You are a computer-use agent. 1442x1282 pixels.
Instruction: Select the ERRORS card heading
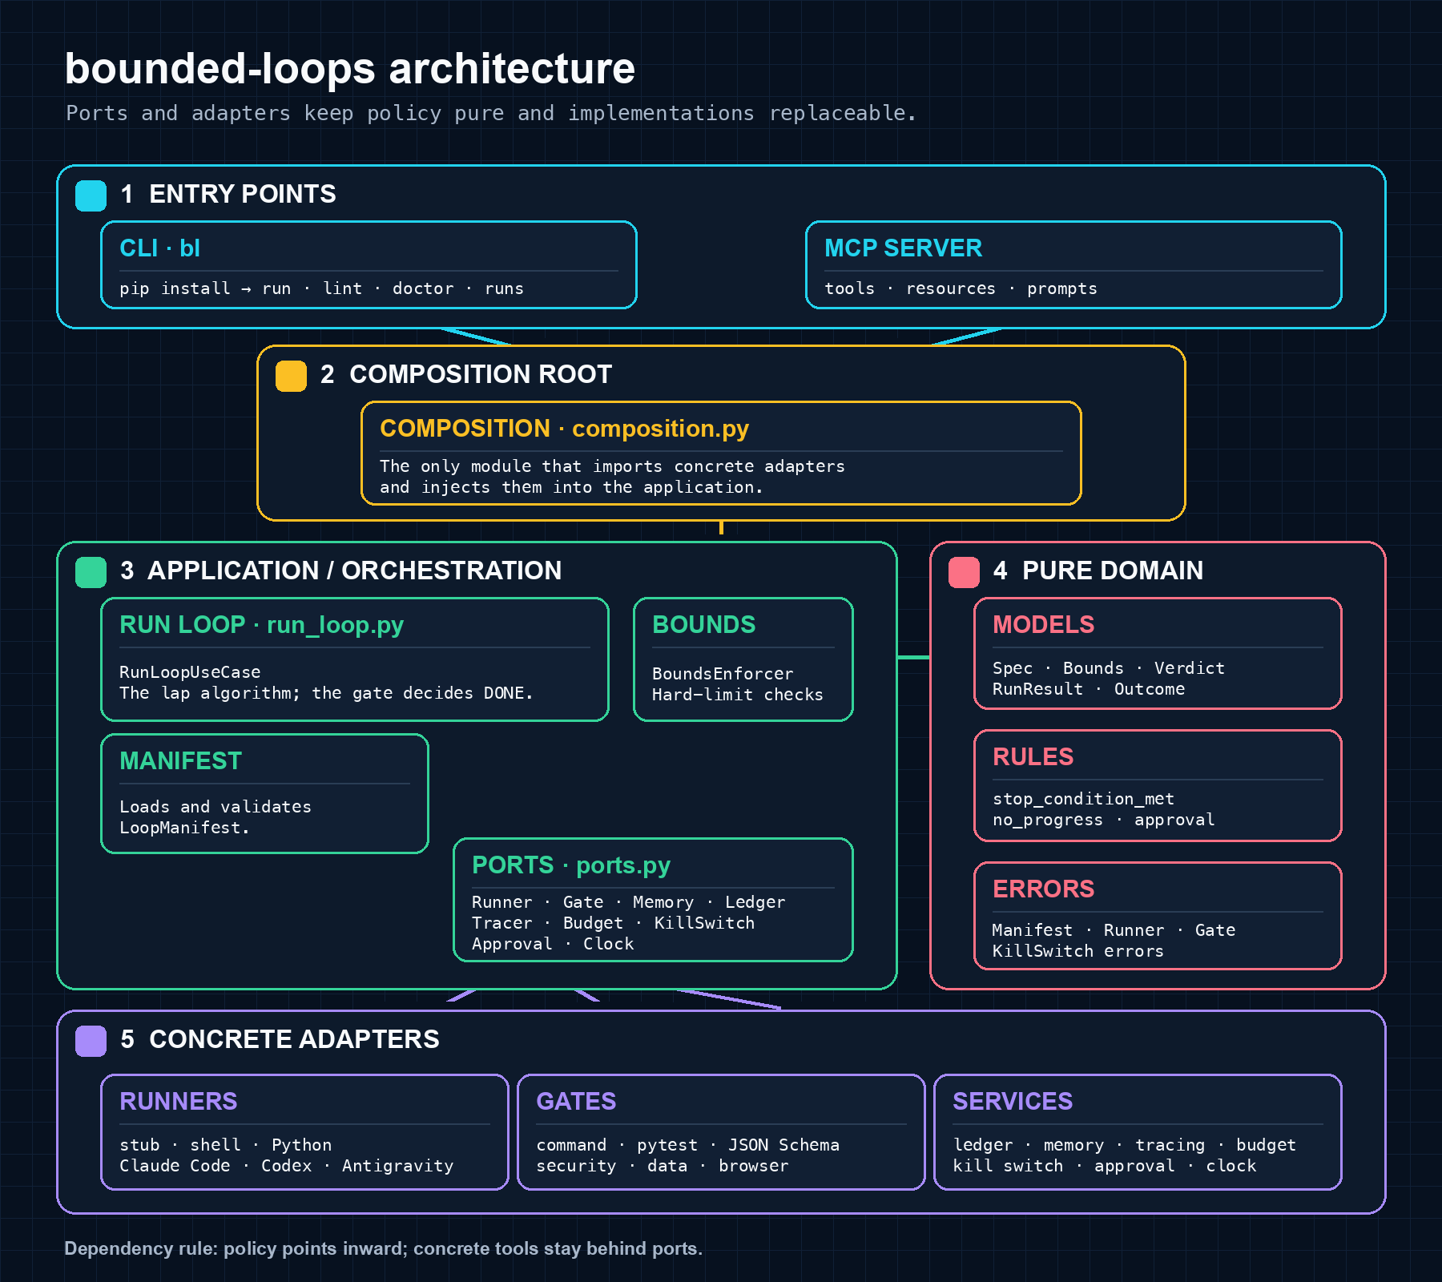(x=1043, y=889)
